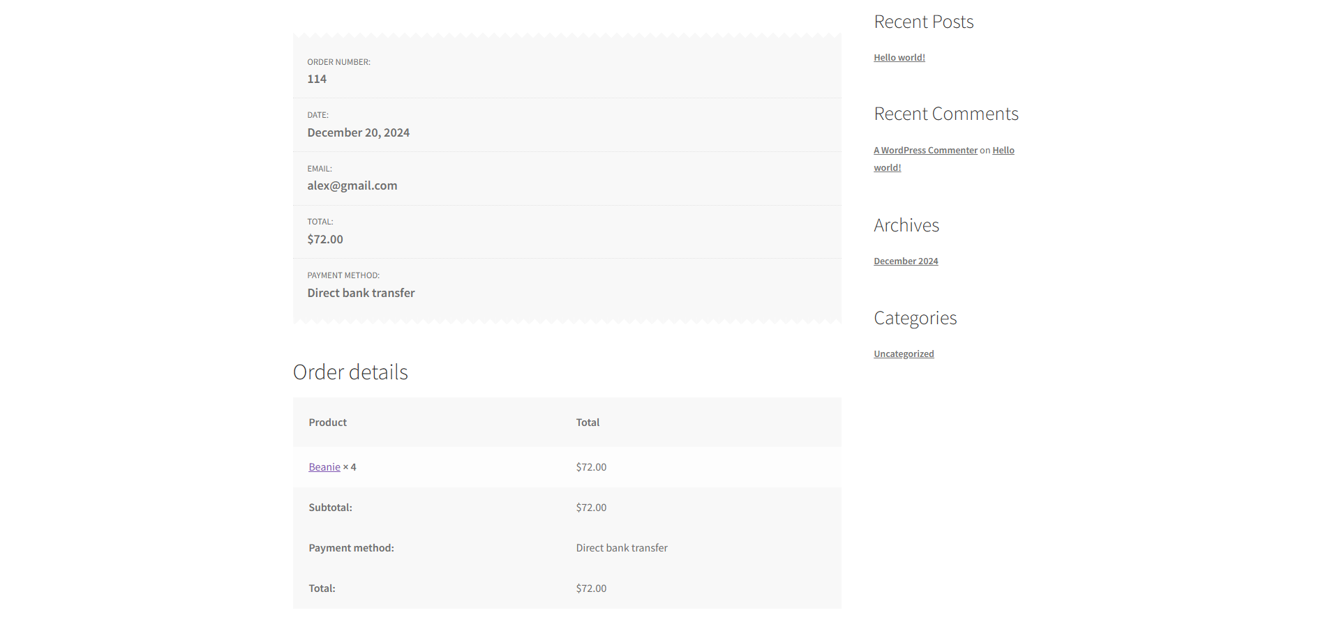Click the Product column header

327,423
